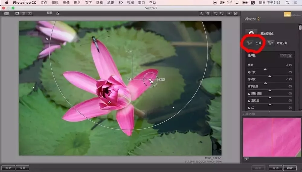Open Spotlight search in menu bar
302x172 pixels.
pos(287,2)
